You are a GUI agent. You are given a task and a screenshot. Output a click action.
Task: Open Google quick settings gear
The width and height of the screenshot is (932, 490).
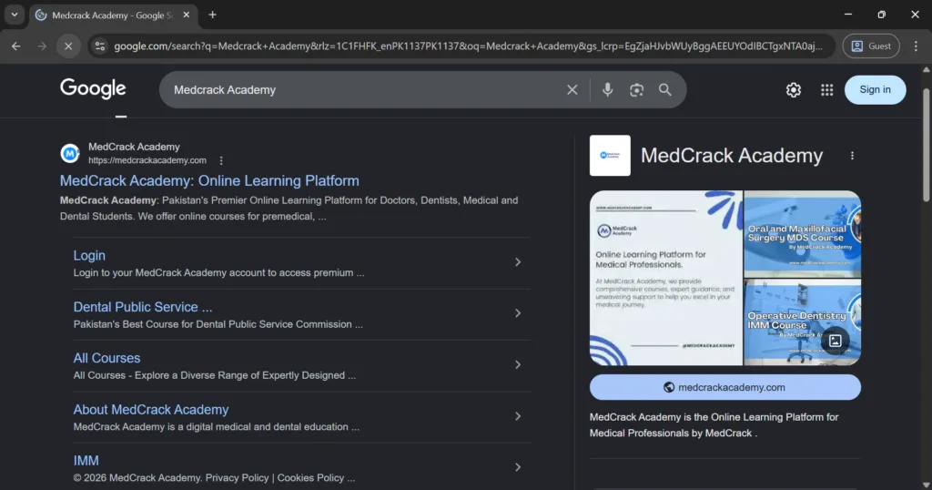point(794,90)
